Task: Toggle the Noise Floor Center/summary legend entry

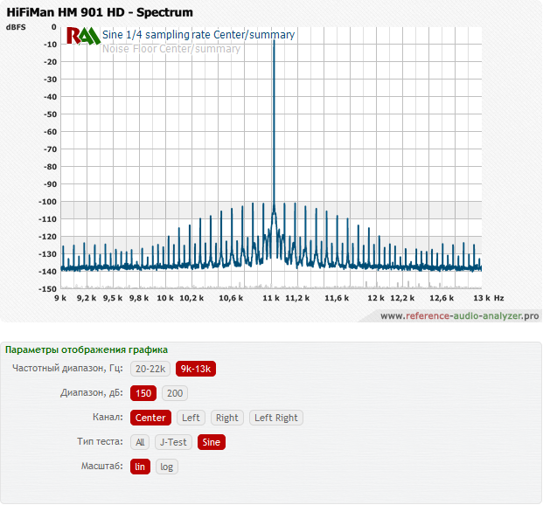Action: click(x=171, y=49)
